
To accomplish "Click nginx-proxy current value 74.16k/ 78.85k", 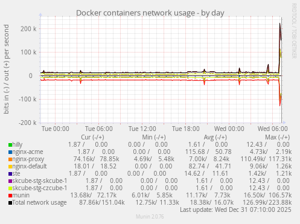I will 96,159.
